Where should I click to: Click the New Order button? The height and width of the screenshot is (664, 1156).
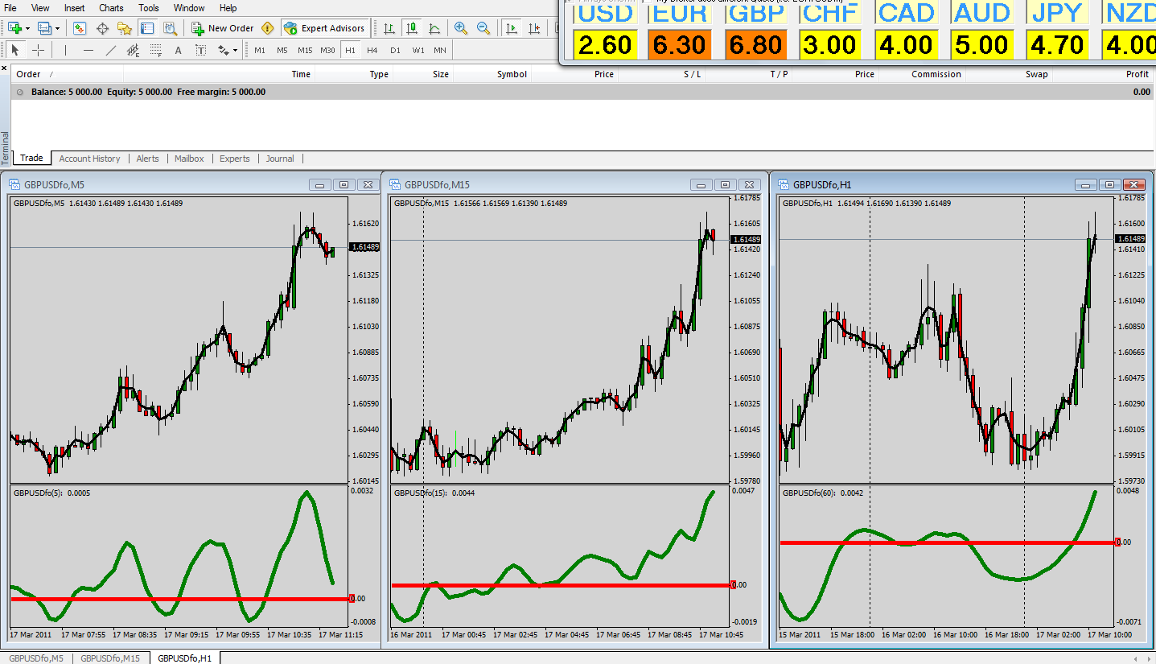pos(222,28)
